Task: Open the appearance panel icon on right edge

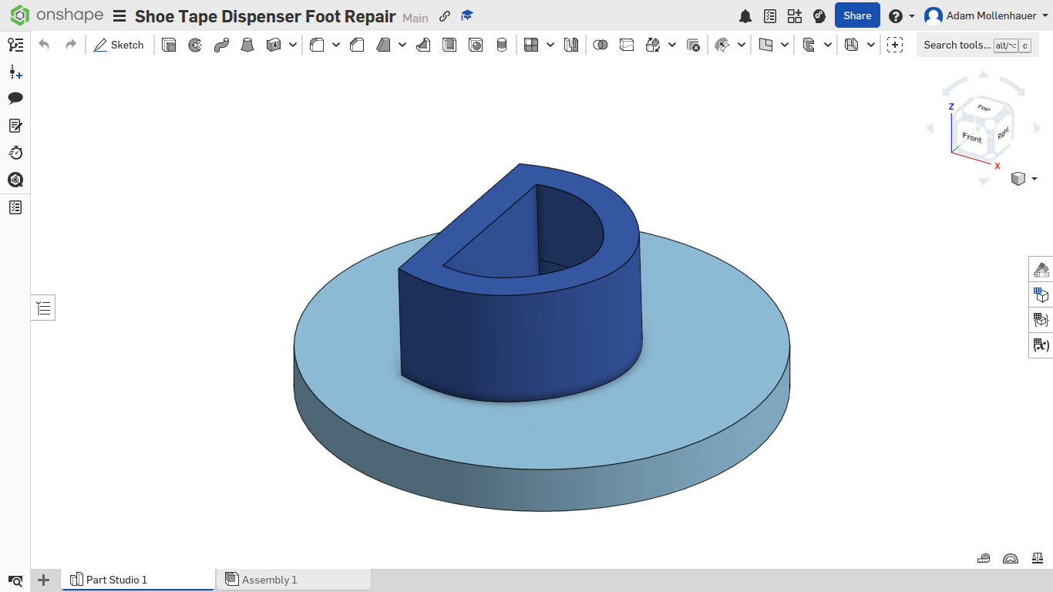Action: 1041,269
